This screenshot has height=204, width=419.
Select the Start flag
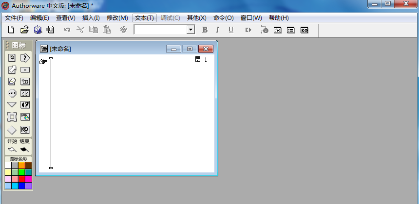(x=13, y=150)
